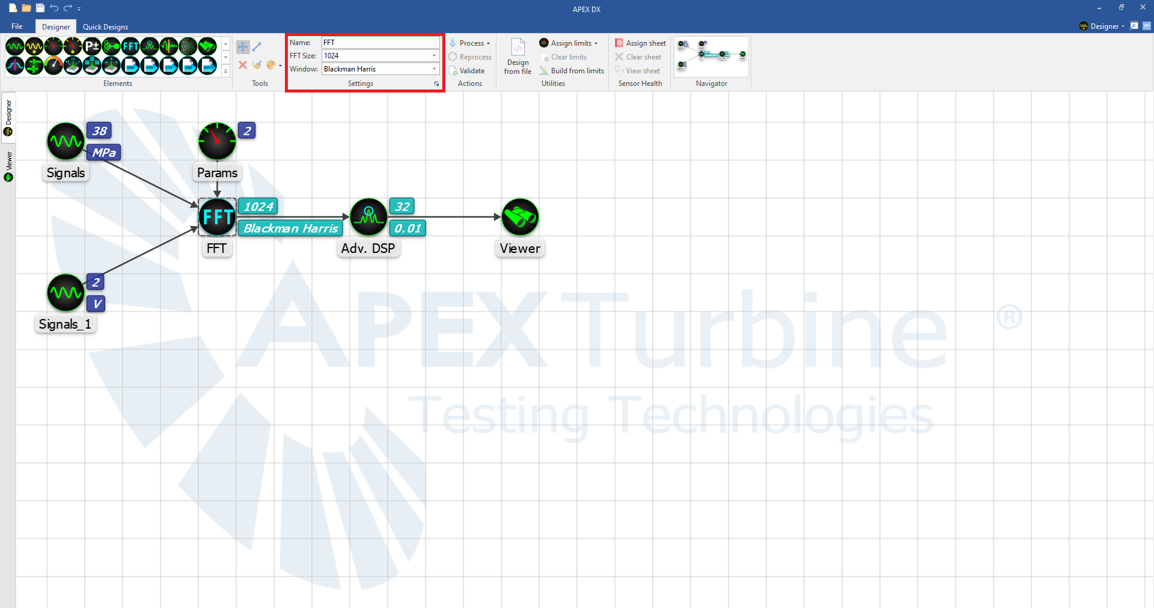Viewport: 1154px width, 608px height.
Task: Click Clear sheet
Action: [638, 57]
